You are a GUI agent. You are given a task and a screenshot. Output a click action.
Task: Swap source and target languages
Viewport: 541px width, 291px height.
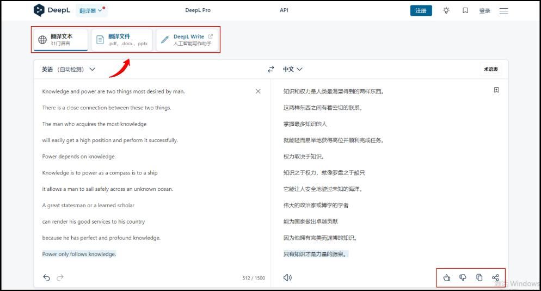(271, 69)
